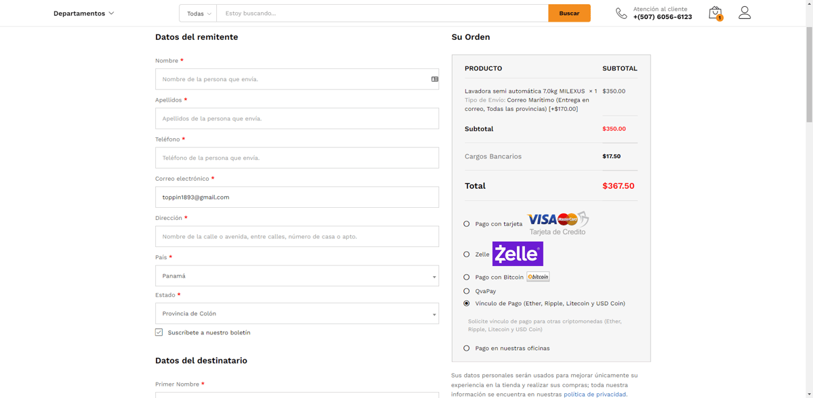Click the autofill contact icon in Nombre field

[x=435, y=79]
